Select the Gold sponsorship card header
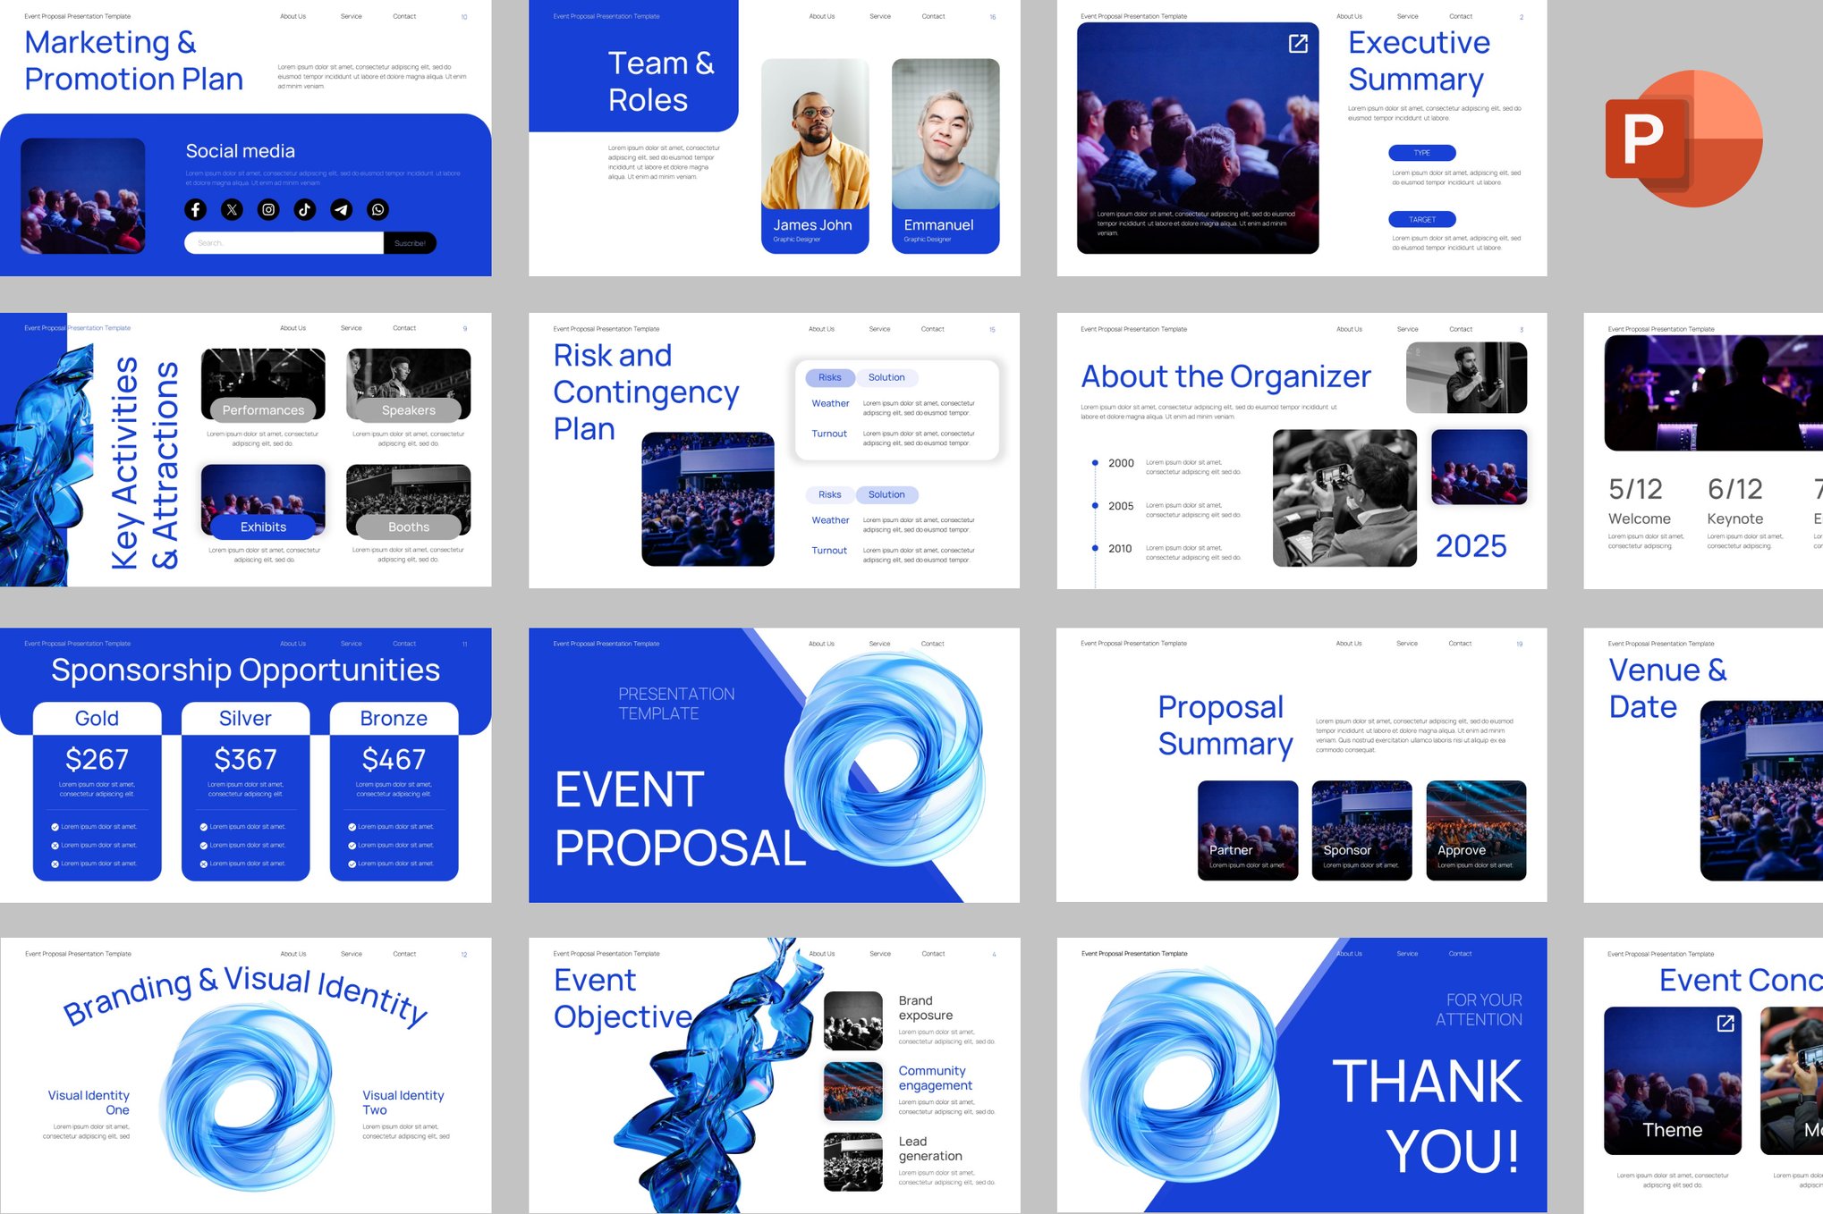The image size is (1823, 1214). coord(97,719)
